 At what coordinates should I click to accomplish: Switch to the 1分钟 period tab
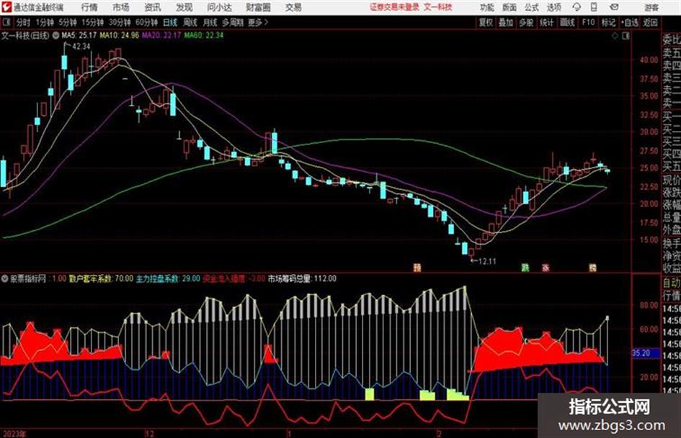pyautogui.click(x=45, y=22)
